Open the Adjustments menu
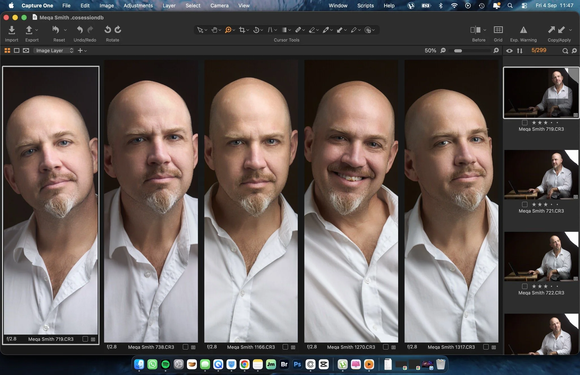The width and height of the screenshot is (580, 375). pyautogui.click(x=138, y=5)
